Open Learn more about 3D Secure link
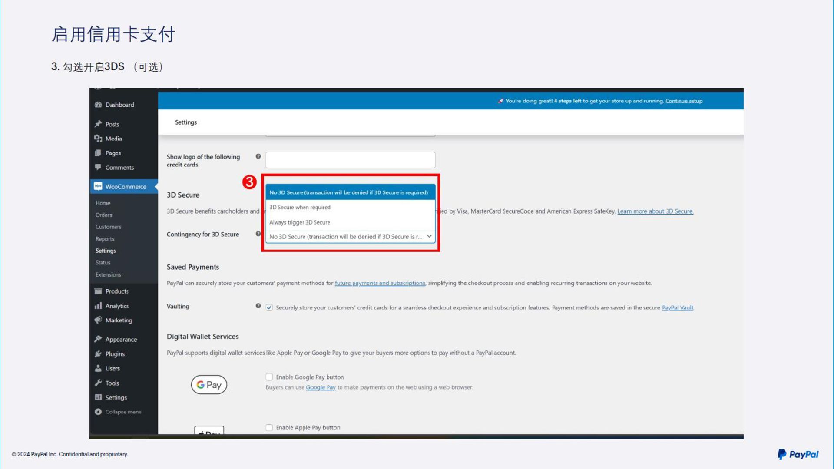This screenshot has height=469, width=834. click(655, 211)
